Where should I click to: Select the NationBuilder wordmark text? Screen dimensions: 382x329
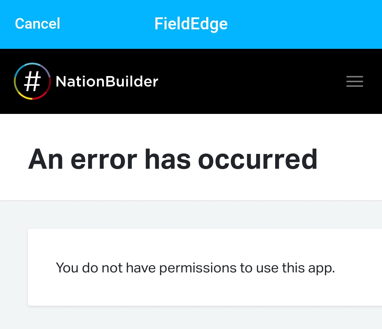(x=107, y=82)
